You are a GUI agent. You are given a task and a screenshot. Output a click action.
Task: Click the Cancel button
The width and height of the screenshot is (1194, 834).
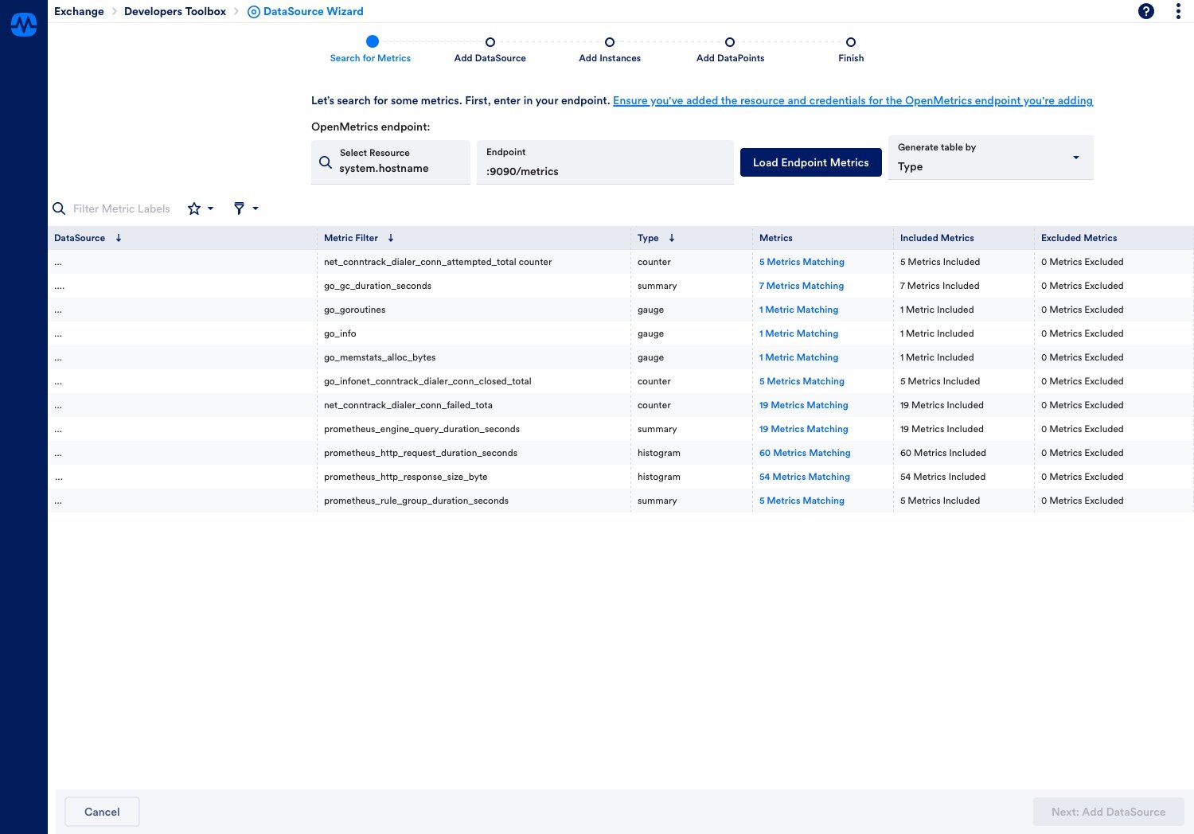tap(102, 812)
